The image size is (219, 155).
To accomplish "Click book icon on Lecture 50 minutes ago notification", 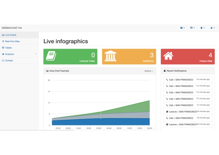I will 167,112.
